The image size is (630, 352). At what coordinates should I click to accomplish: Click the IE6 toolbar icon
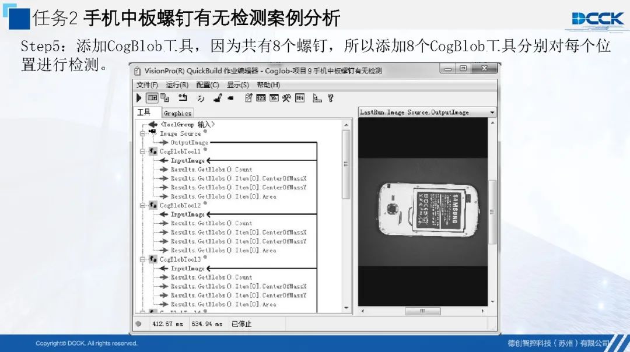[300, 98]
